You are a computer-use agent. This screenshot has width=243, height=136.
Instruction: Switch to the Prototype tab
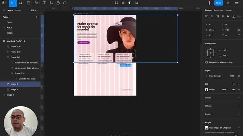click(218, 10)
